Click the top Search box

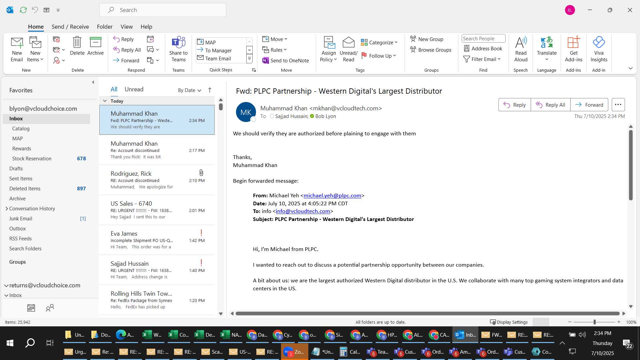point(163,10)
